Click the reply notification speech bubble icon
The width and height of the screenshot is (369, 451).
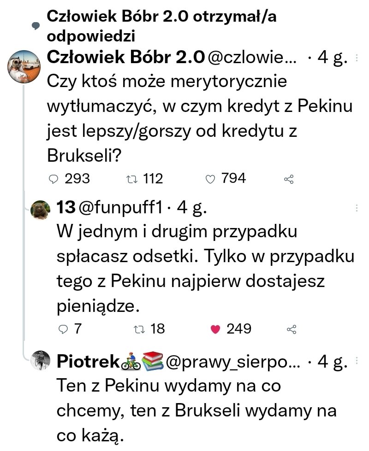click(35, 26)
